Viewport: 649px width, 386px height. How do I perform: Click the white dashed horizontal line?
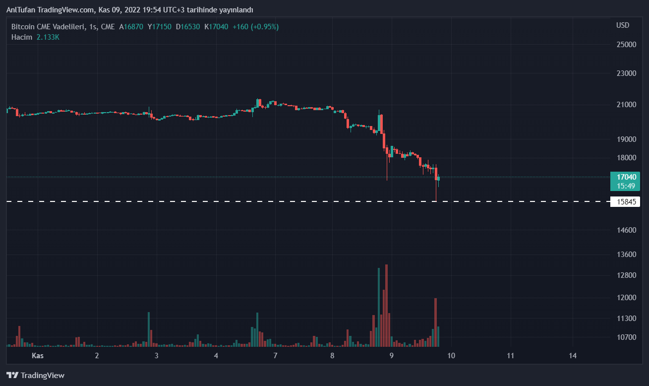click(248, 201)
